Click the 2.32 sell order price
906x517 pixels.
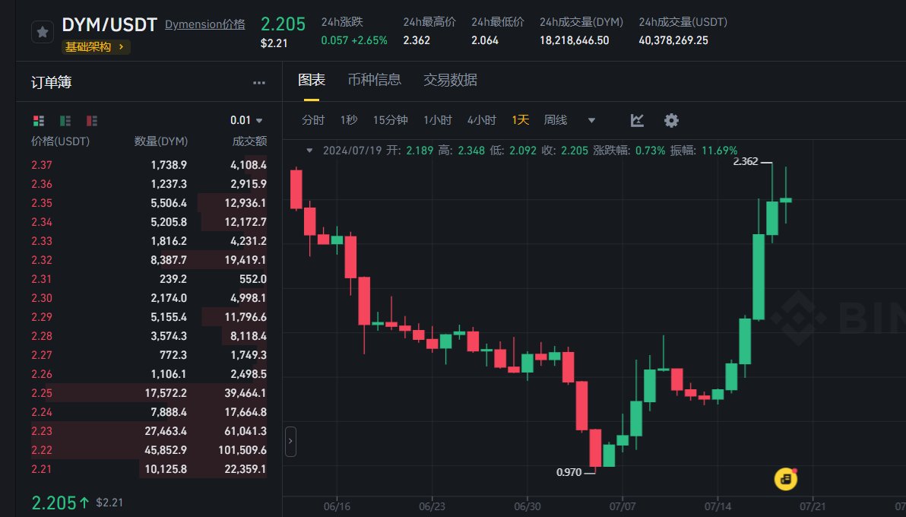coord(42,260)
